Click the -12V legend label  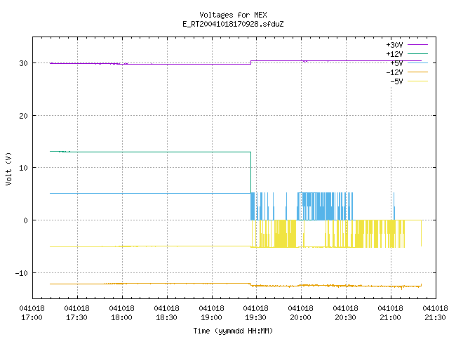(394, 72)
